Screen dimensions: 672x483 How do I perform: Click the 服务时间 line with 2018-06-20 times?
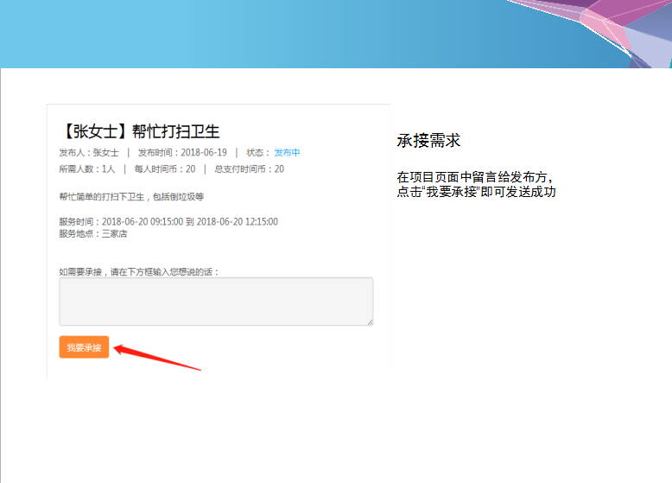168,221
